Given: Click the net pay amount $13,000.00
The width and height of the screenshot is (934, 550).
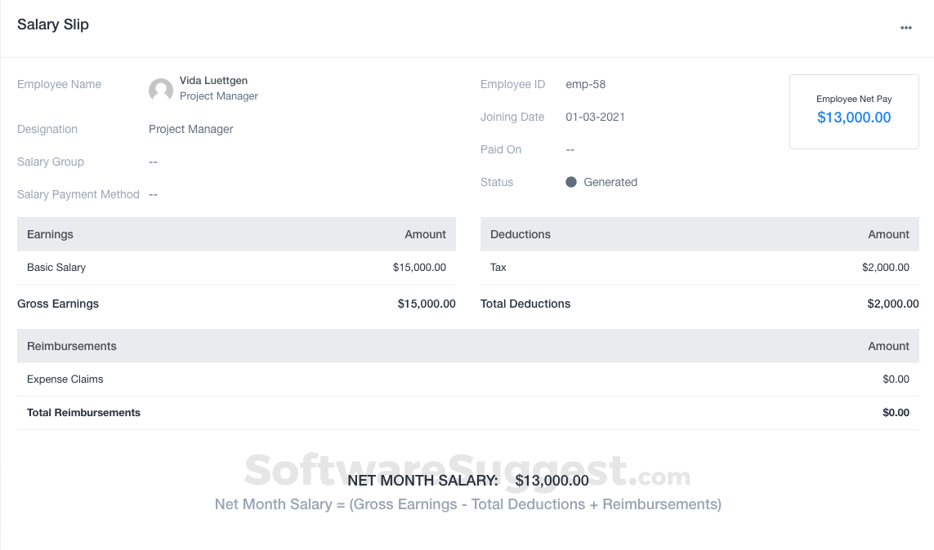Looking at the screenshot, I should tap(854, 117).
